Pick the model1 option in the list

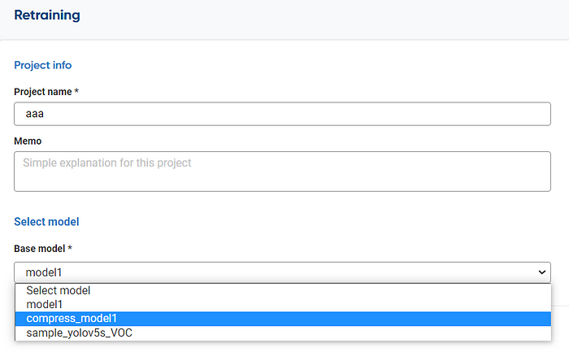[44, 304]
